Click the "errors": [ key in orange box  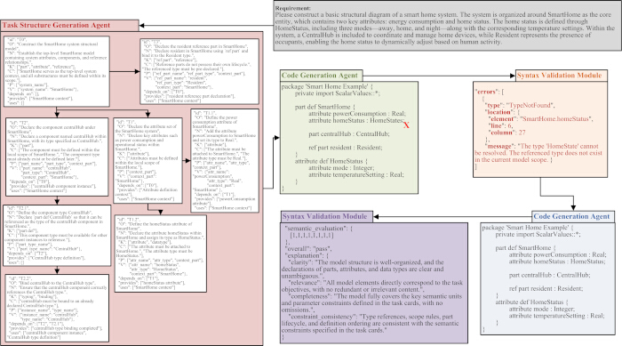(490, 92)
